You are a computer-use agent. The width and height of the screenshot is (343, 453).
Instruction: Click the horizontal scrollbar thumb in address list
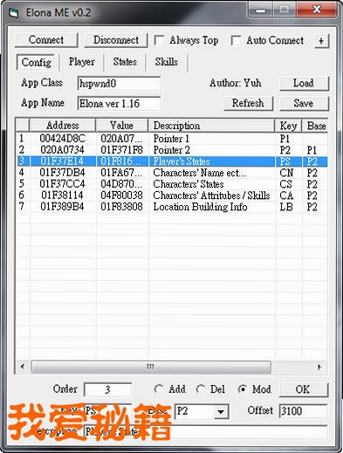[x=151, y=367]
